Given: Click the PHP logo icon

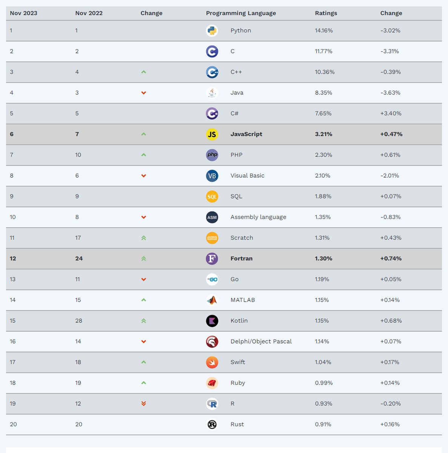Looking at the screenshot, I should click(x=212, y=155).
